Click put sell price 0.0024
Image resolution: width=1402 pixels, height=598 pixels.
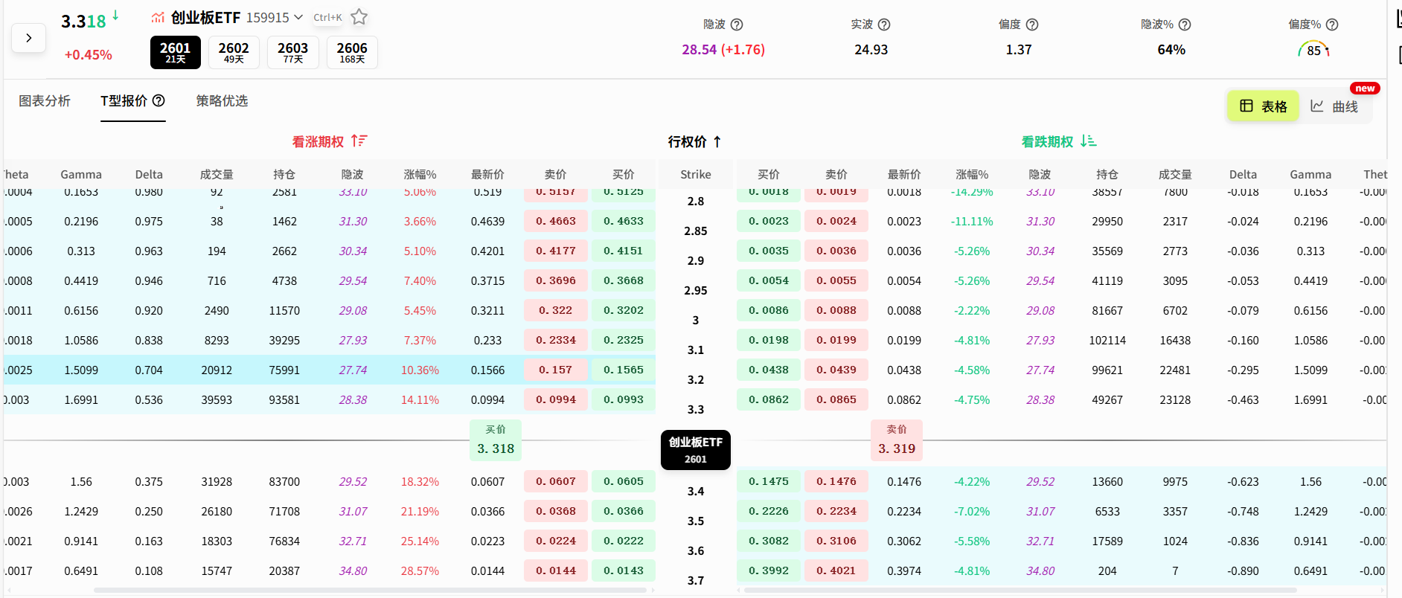pyautogui.click(x=836, y=221)
